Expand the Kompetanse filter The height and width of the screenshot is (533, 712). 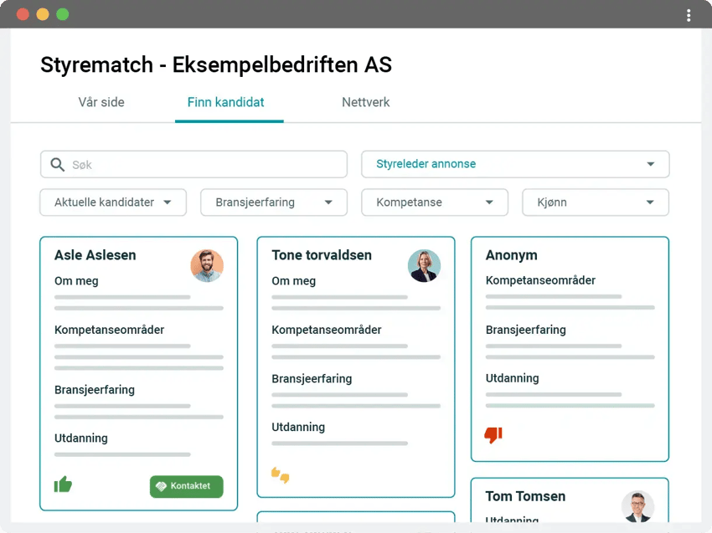tap(435, 202)
